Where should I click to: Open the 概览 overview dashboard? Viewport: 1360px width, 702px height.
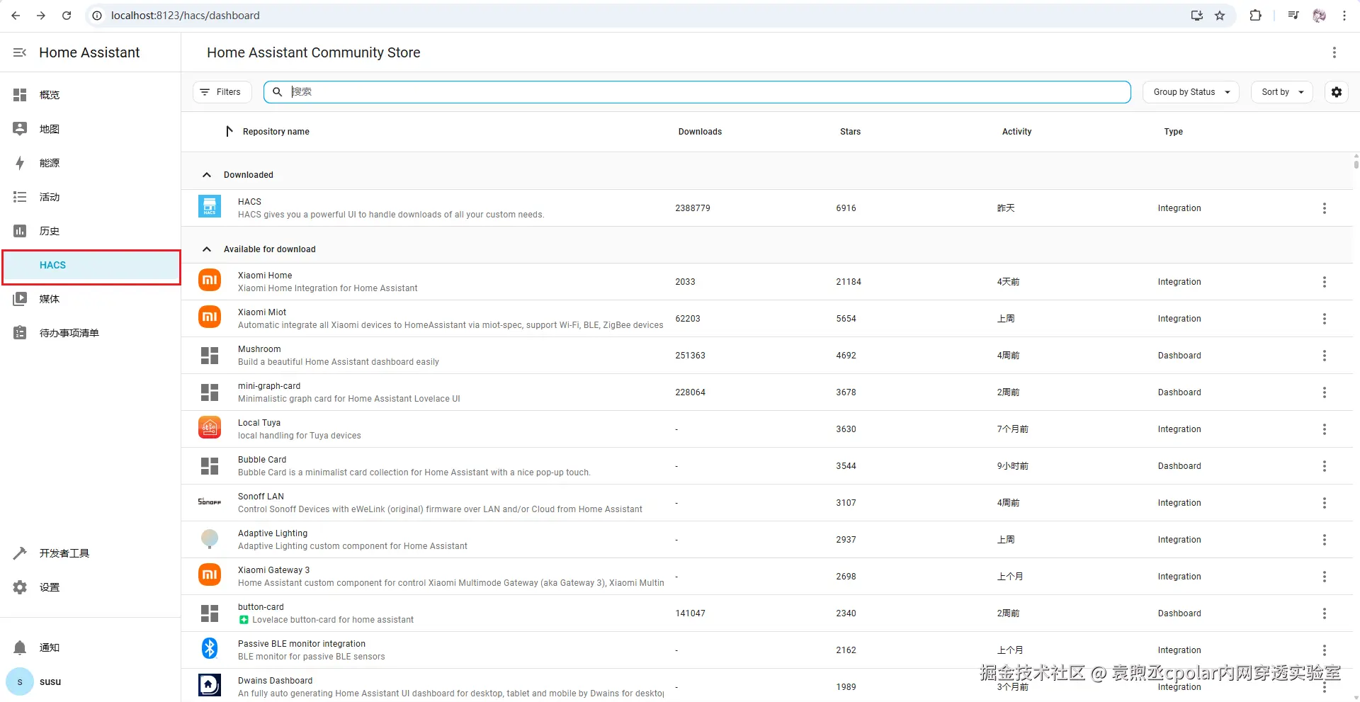tap(91, 95)
